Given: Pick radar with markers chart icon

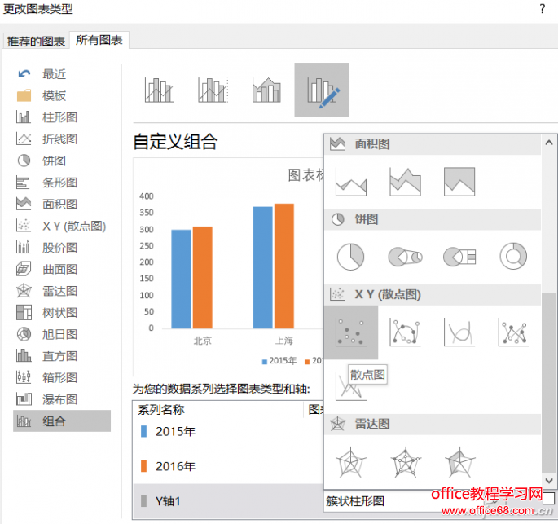Looking at the screenshot, I should (x=406, y=462).
